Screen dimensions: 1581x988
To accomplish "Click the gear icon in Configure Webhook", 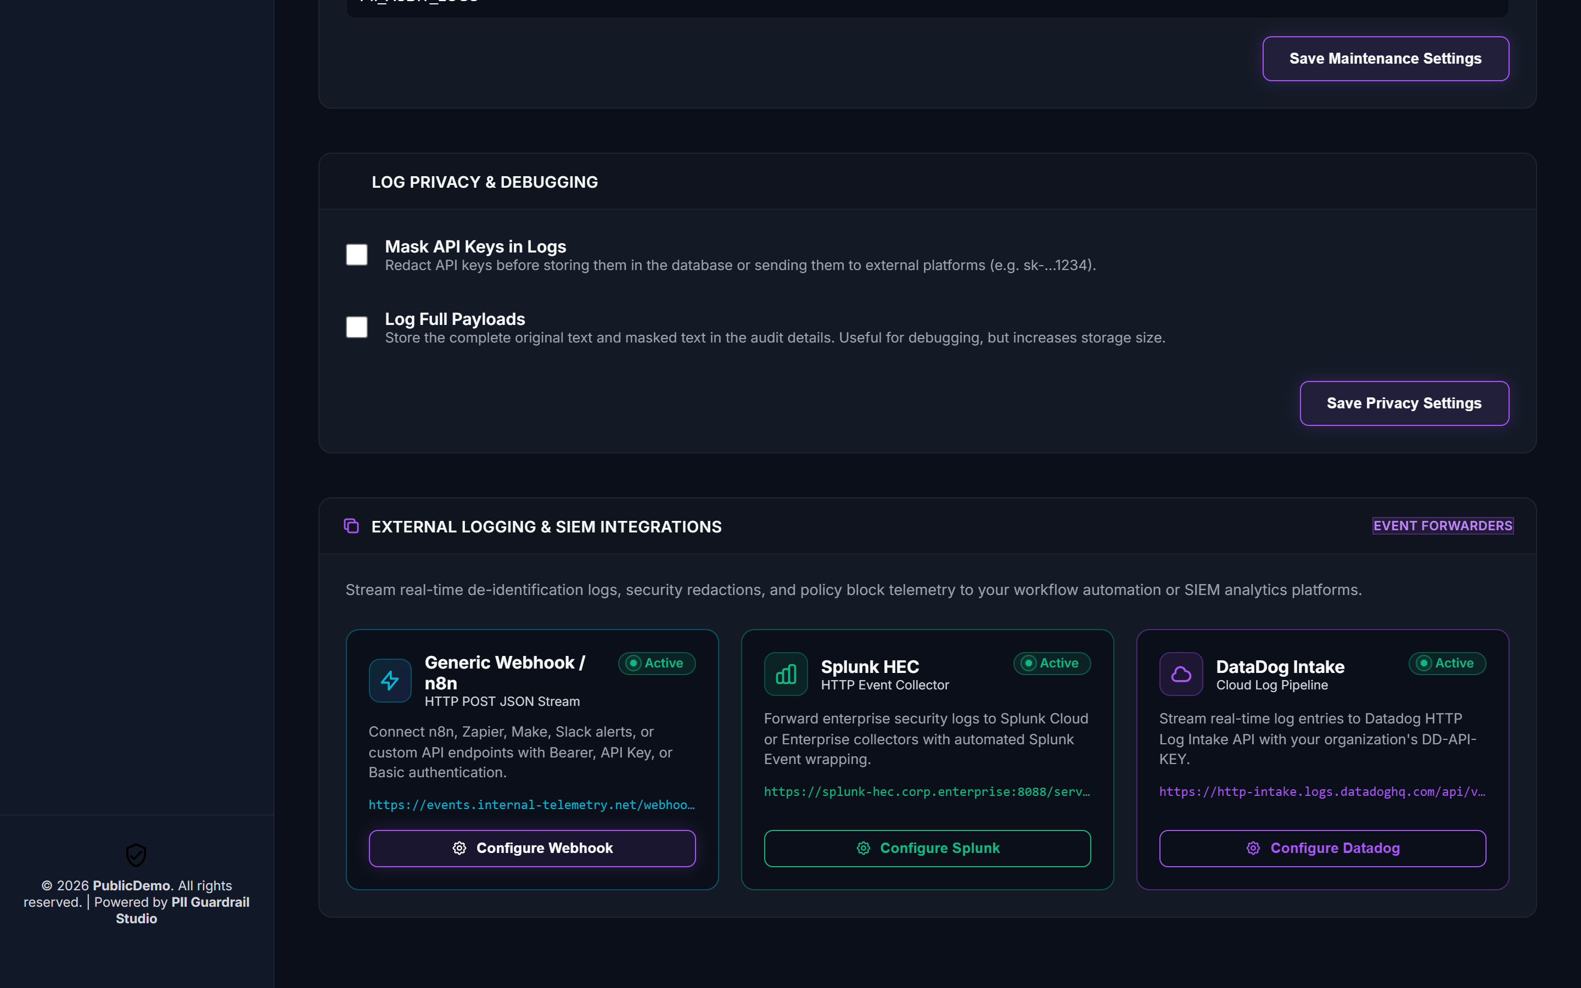I will (459, 848).
